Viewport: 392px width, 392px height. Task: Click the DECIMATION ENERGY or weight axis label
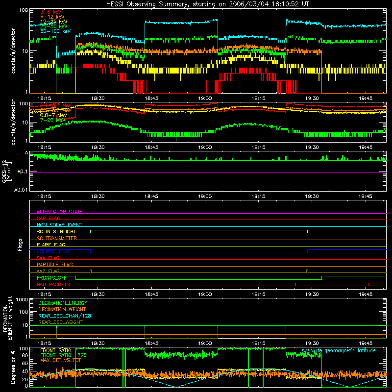[x=7, y=318]
